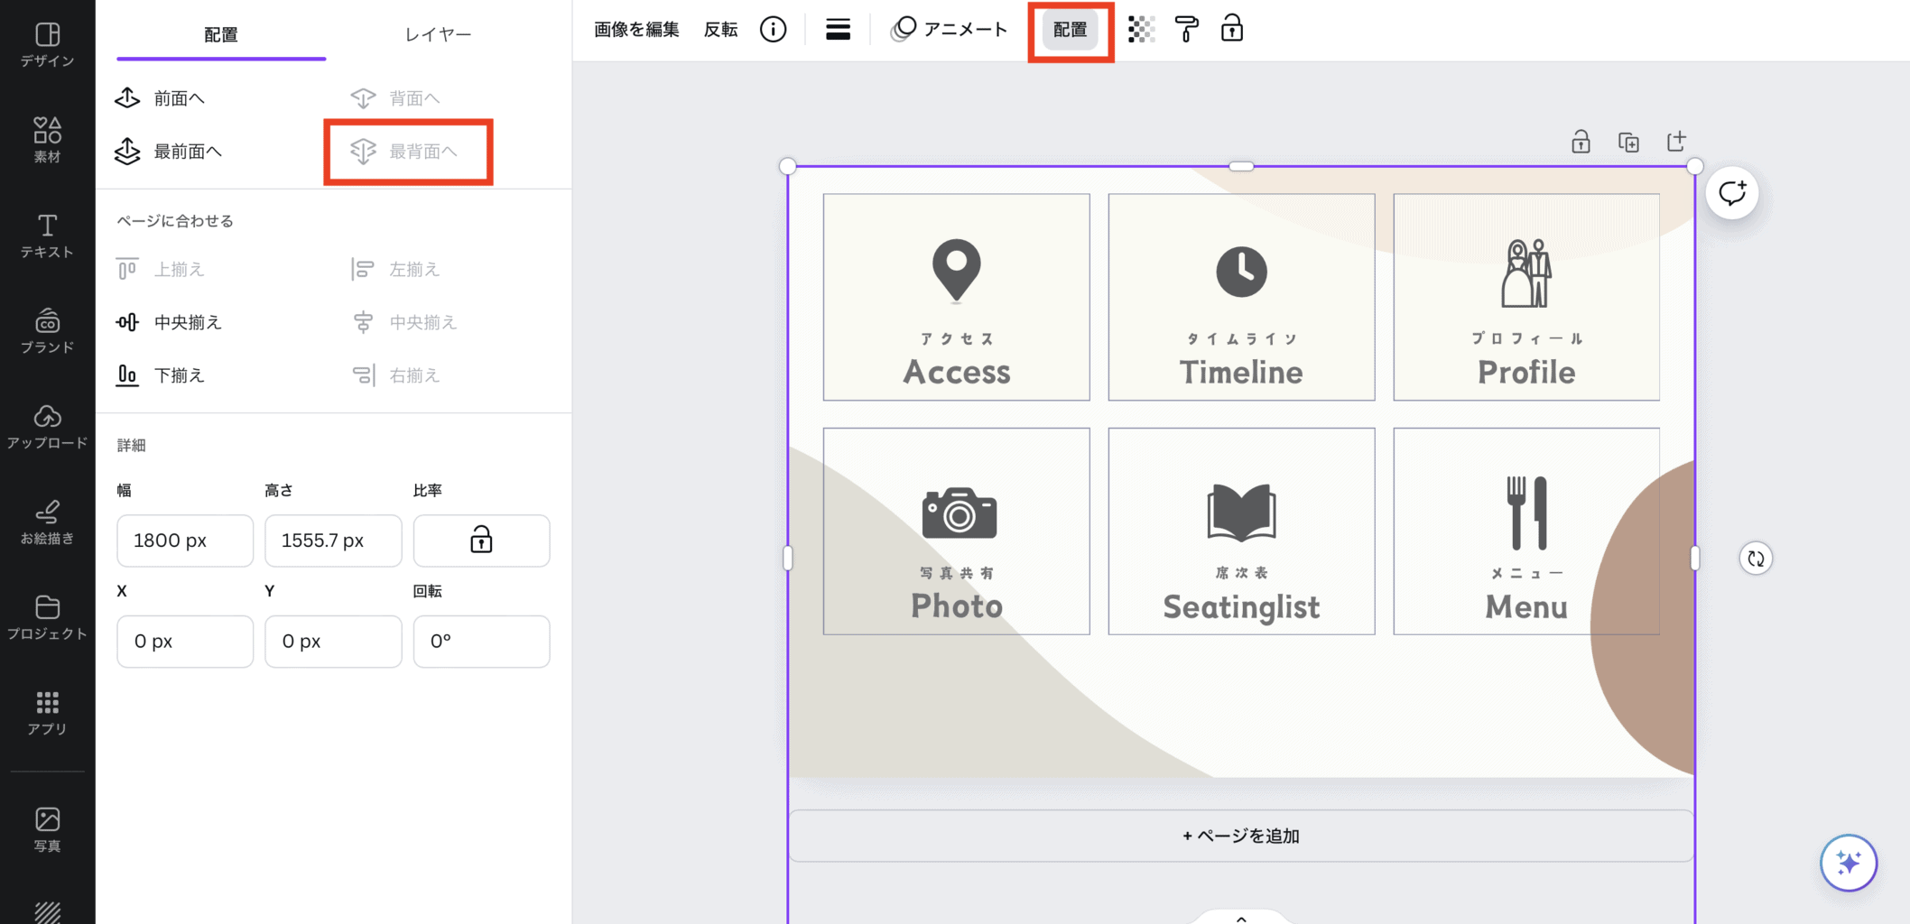
Task: Click the 幅 width input field
Action: (185, 541)
